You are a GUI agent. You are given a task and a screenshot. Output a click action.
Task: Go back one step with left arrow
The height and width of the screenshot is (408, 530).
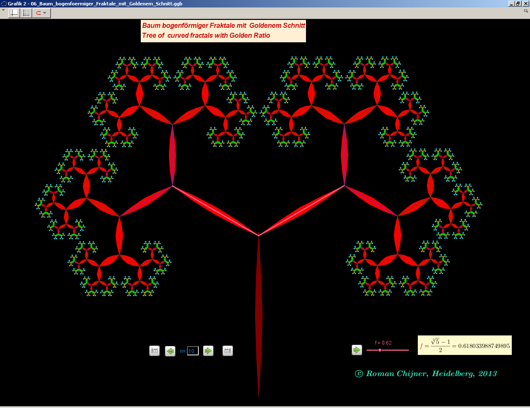tap(170, 351)
